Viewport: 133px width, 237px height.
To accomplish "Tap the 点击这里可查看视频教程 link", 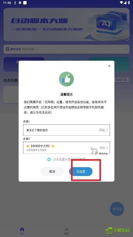I will (69, 159).
